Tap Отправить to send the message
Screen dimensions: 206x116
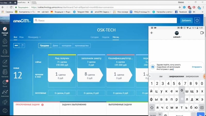point(197,67)
